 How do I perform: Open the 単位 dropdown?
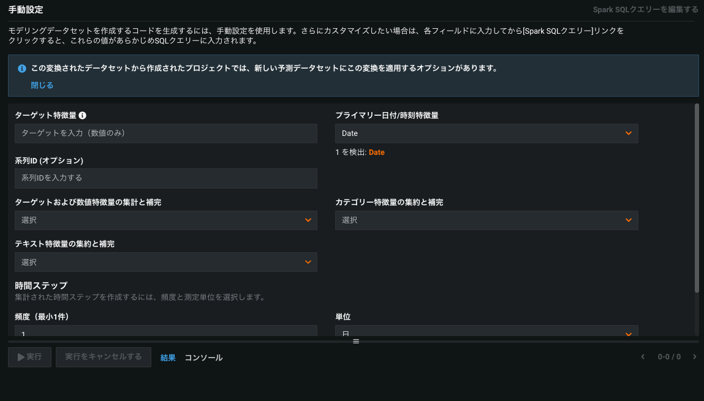[486, 332]
